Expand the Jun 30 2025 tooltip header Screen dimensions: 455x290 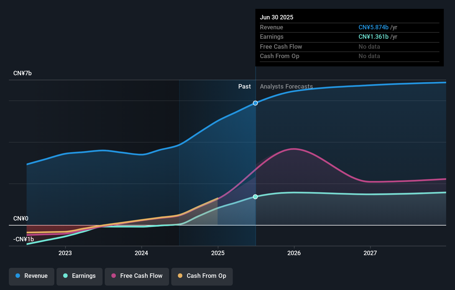277,17
